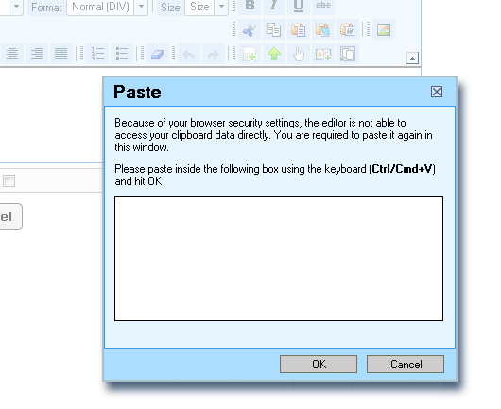Viewport: 501px width, 409px height.
Task: Click the Copy icon in toolbar
Action: click(x=274, y=29)
